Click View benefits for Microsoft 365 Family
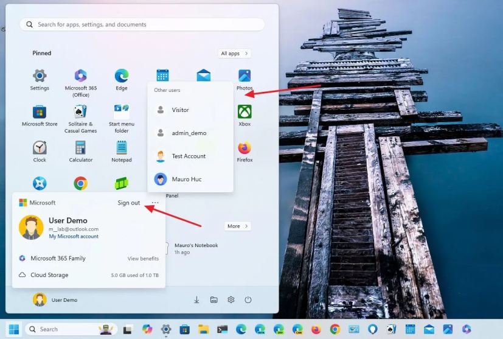 click(x=143, y=259)
